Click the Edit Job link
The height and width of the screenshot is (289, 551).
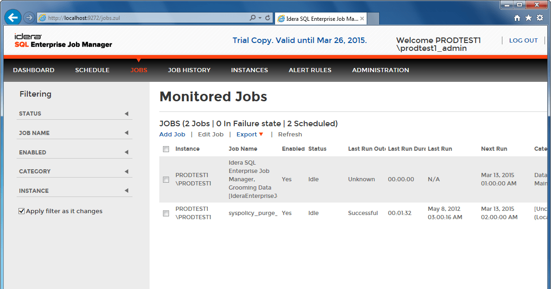click(211, 135)
